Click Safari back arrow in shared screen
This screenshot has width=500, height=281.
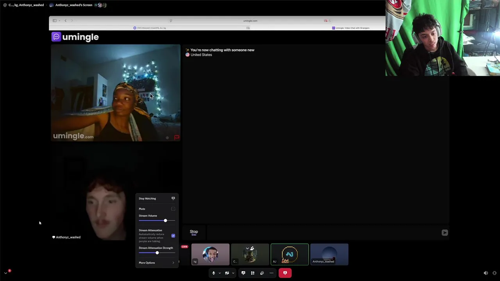coord(65,21)
